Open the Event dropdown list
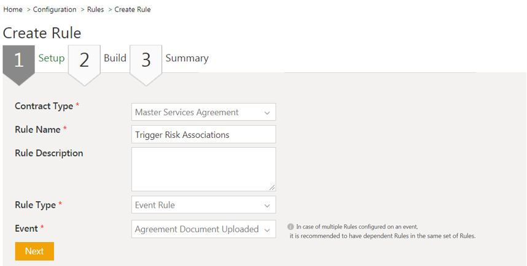Viewport: 527px width, 266px height. [x=203, y=229]
